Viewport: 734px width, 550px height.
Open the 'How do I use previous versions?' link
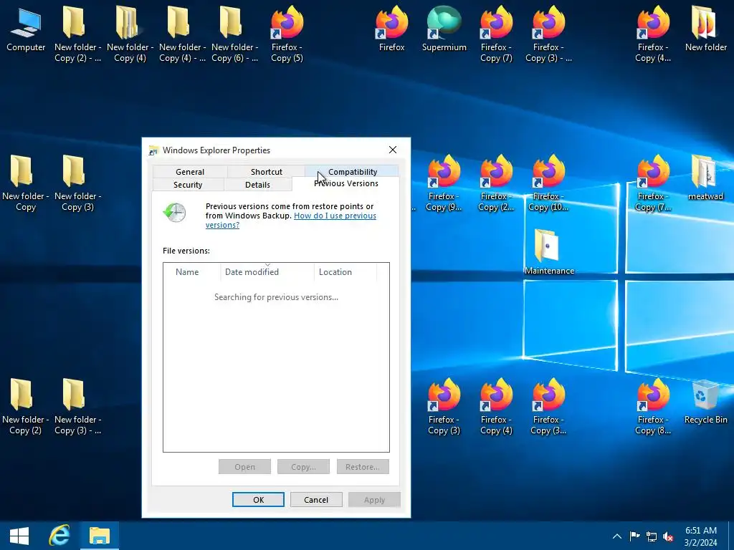click(x=291, y=221)
